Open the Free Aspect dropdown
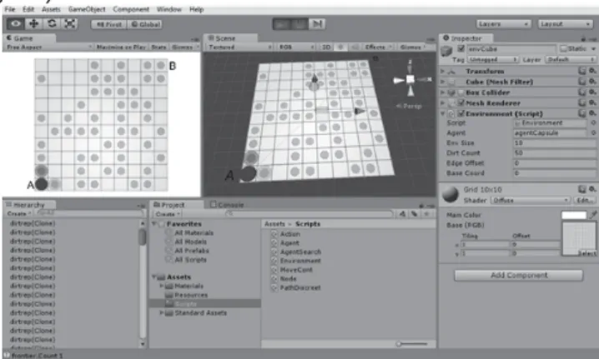This screenshot has width=599, height=359. point(49,47)
